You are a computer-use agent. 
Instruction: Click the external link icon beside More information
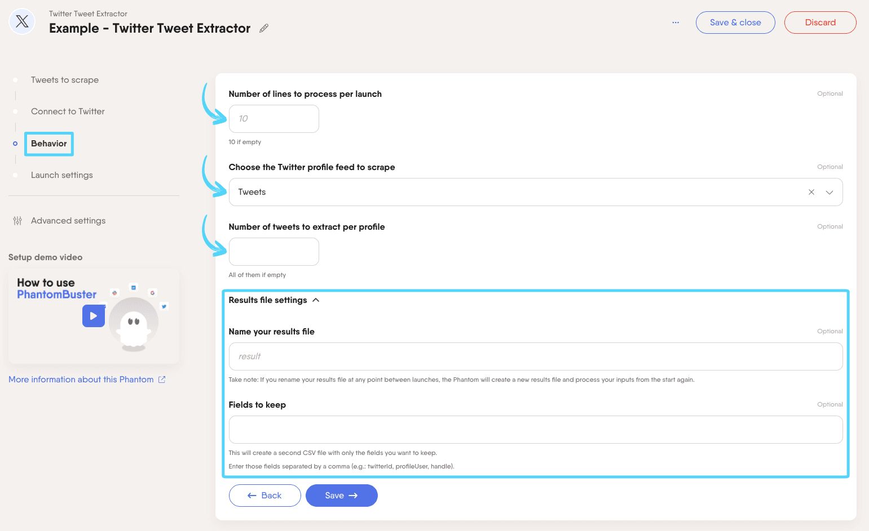162,380
